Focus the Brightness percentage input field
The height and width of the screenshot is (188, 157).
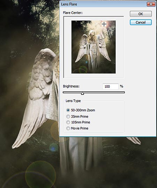(x=111, y=87)
